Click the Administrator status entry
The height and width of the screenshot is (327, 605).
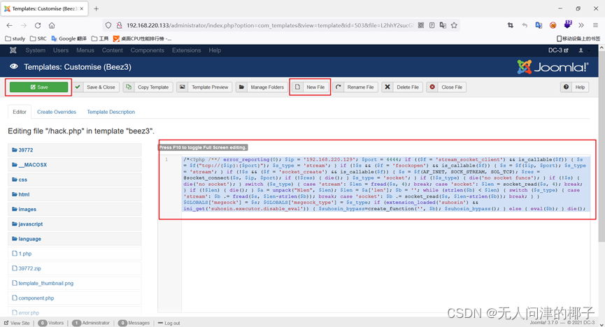click(91, 323)
